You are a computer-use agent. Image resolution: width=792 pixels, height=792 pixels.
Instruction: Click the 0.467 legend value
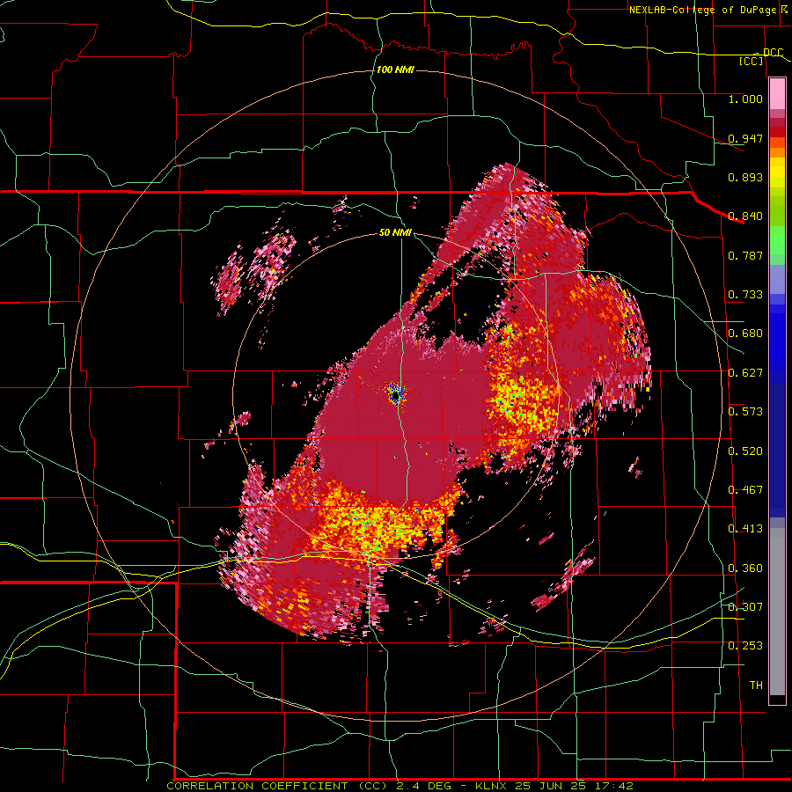(x=745, y=489)
